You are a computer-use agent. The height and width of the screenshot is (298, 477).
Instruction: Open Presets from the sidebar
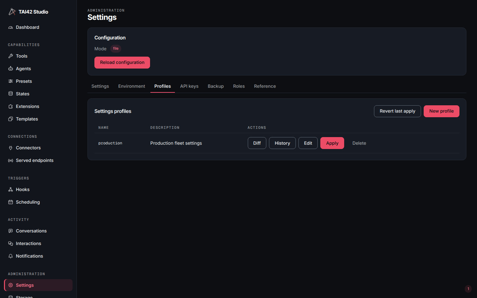pyautogui.click(x=38, y=81)
